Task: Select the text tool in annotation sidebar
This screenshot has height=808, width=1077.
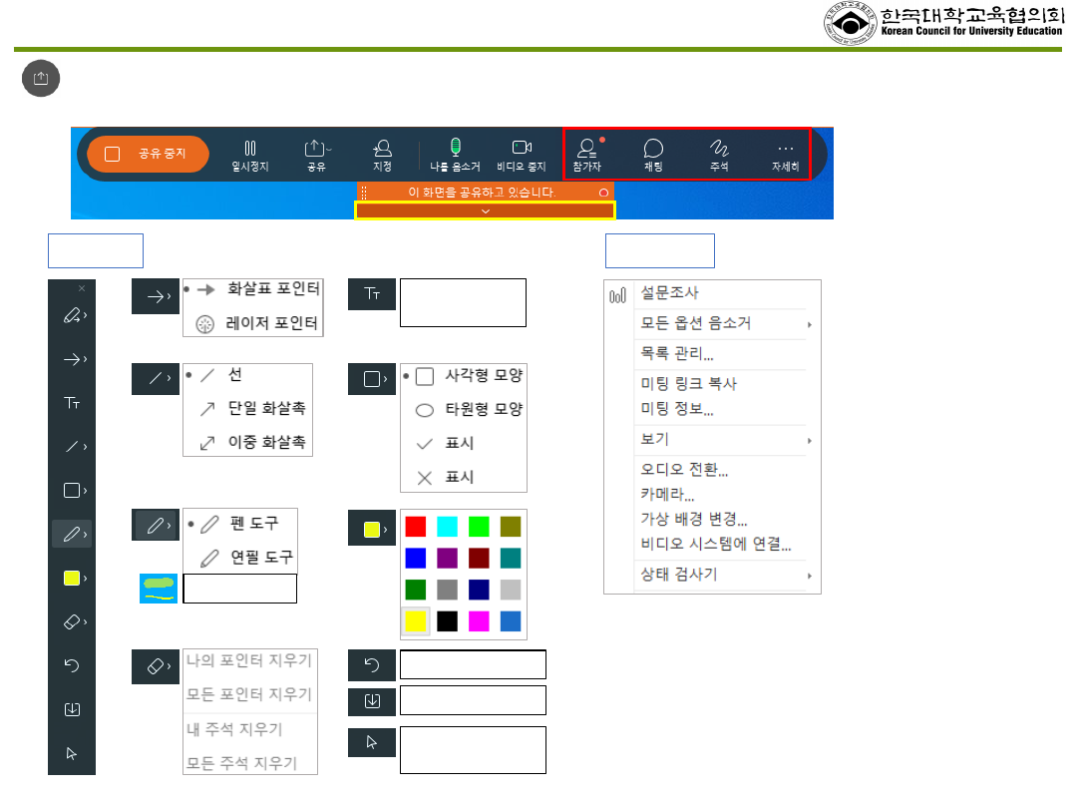Action: click(72, 403)
